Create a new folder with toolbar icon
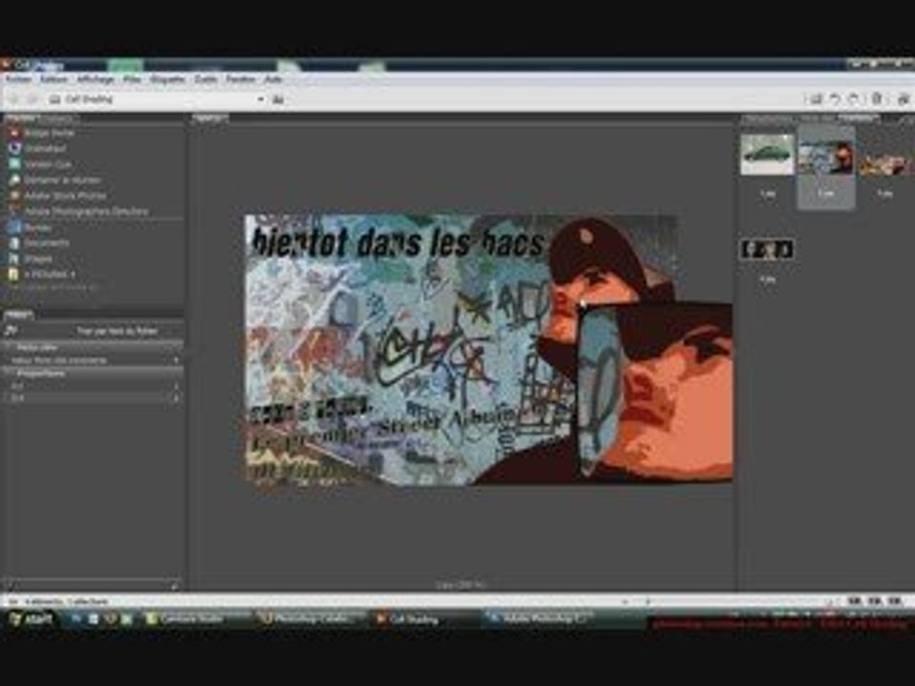915x686 pixels. pos(817,99)
